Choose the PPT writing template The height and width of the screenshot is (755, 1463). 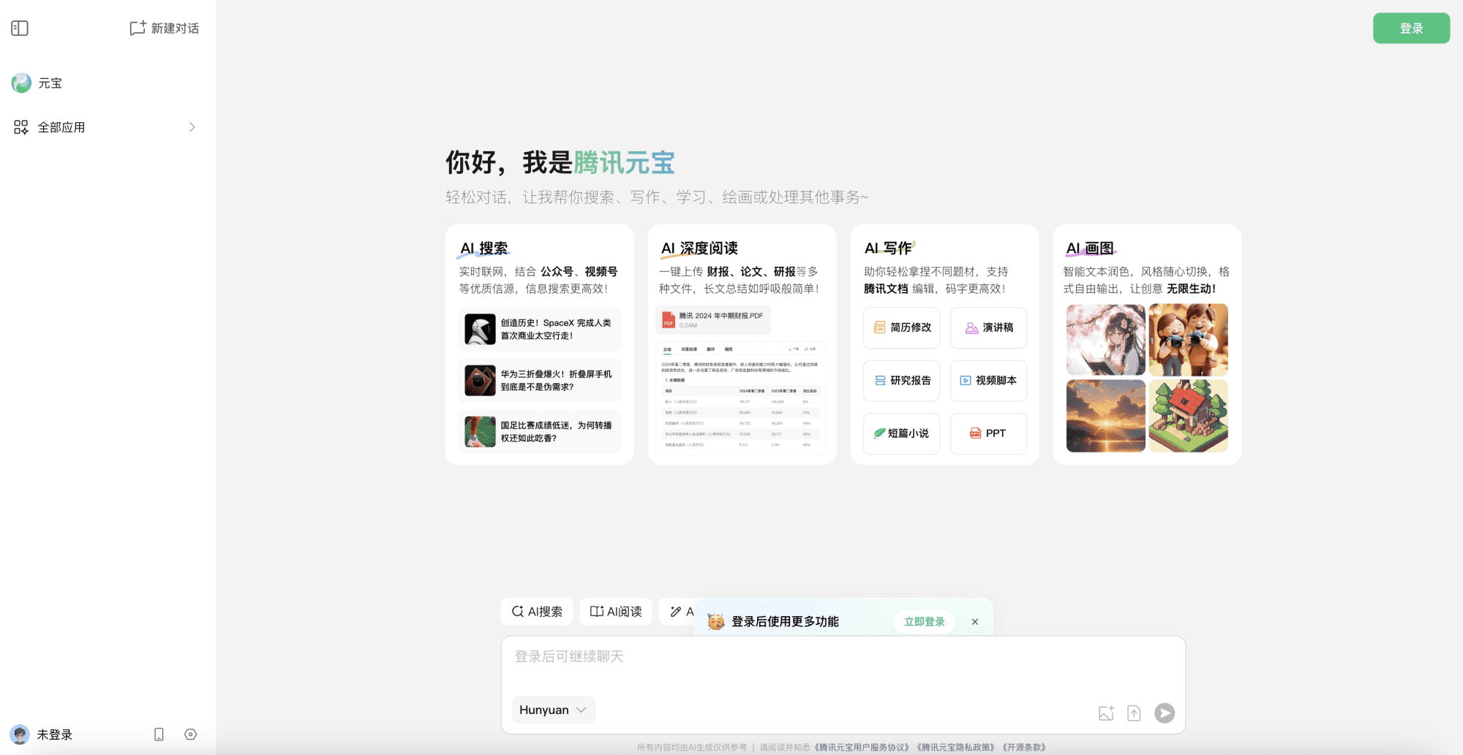pyautogui.click(x=988, y=433)
